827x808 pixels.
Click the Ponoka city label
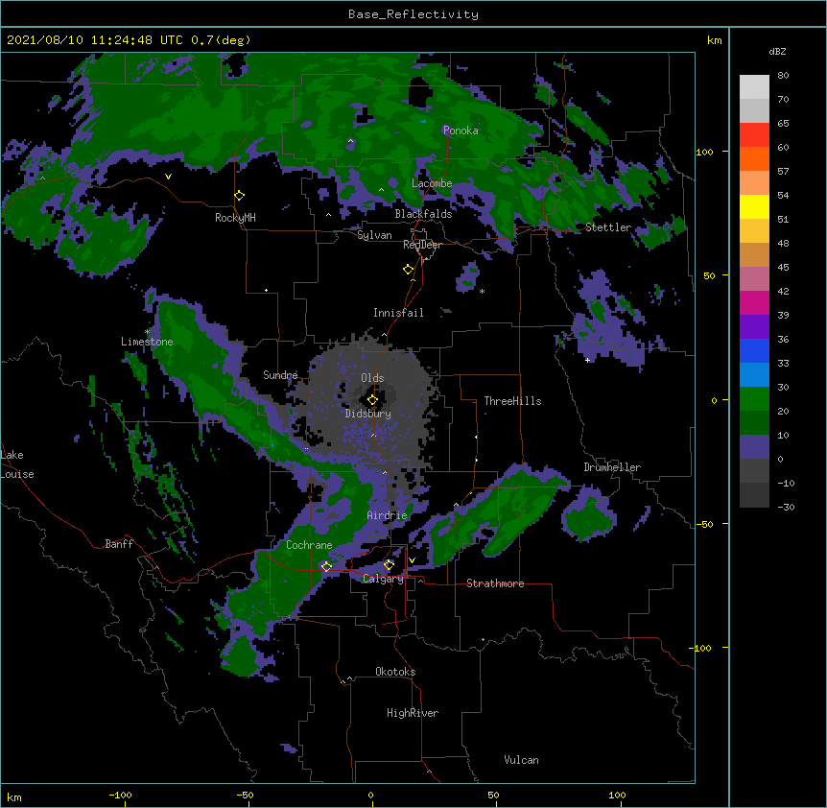point(461,131)
